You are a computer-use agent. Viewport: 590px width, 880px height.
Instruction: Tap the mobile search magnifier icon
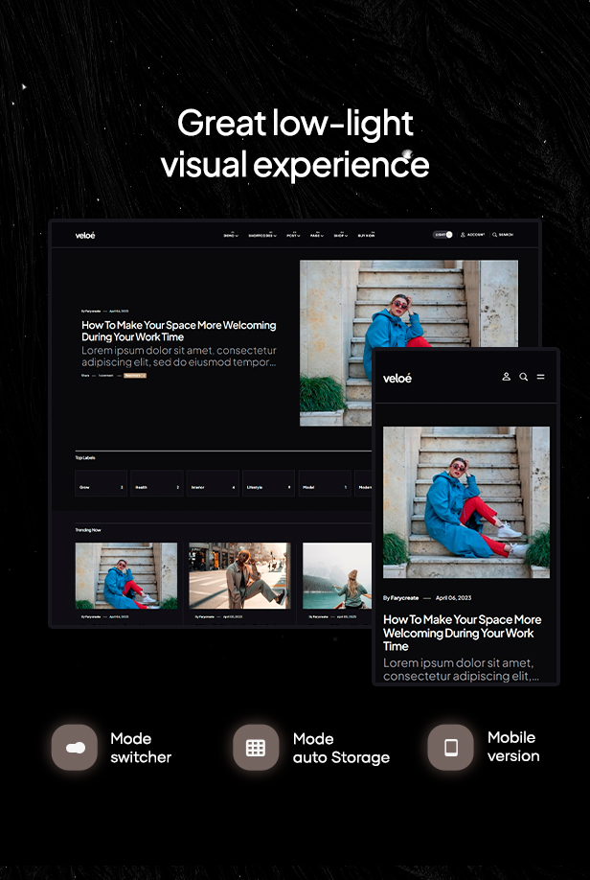[x=524, y=377]
